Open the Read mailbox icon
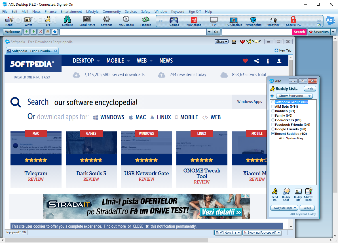The image size is (338, 243). pyautogui.click(x=9, y=21)
